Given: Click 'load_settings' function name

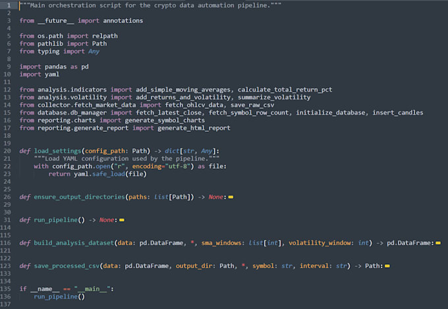Looking at the screenshot, I should tap(57, 151).
